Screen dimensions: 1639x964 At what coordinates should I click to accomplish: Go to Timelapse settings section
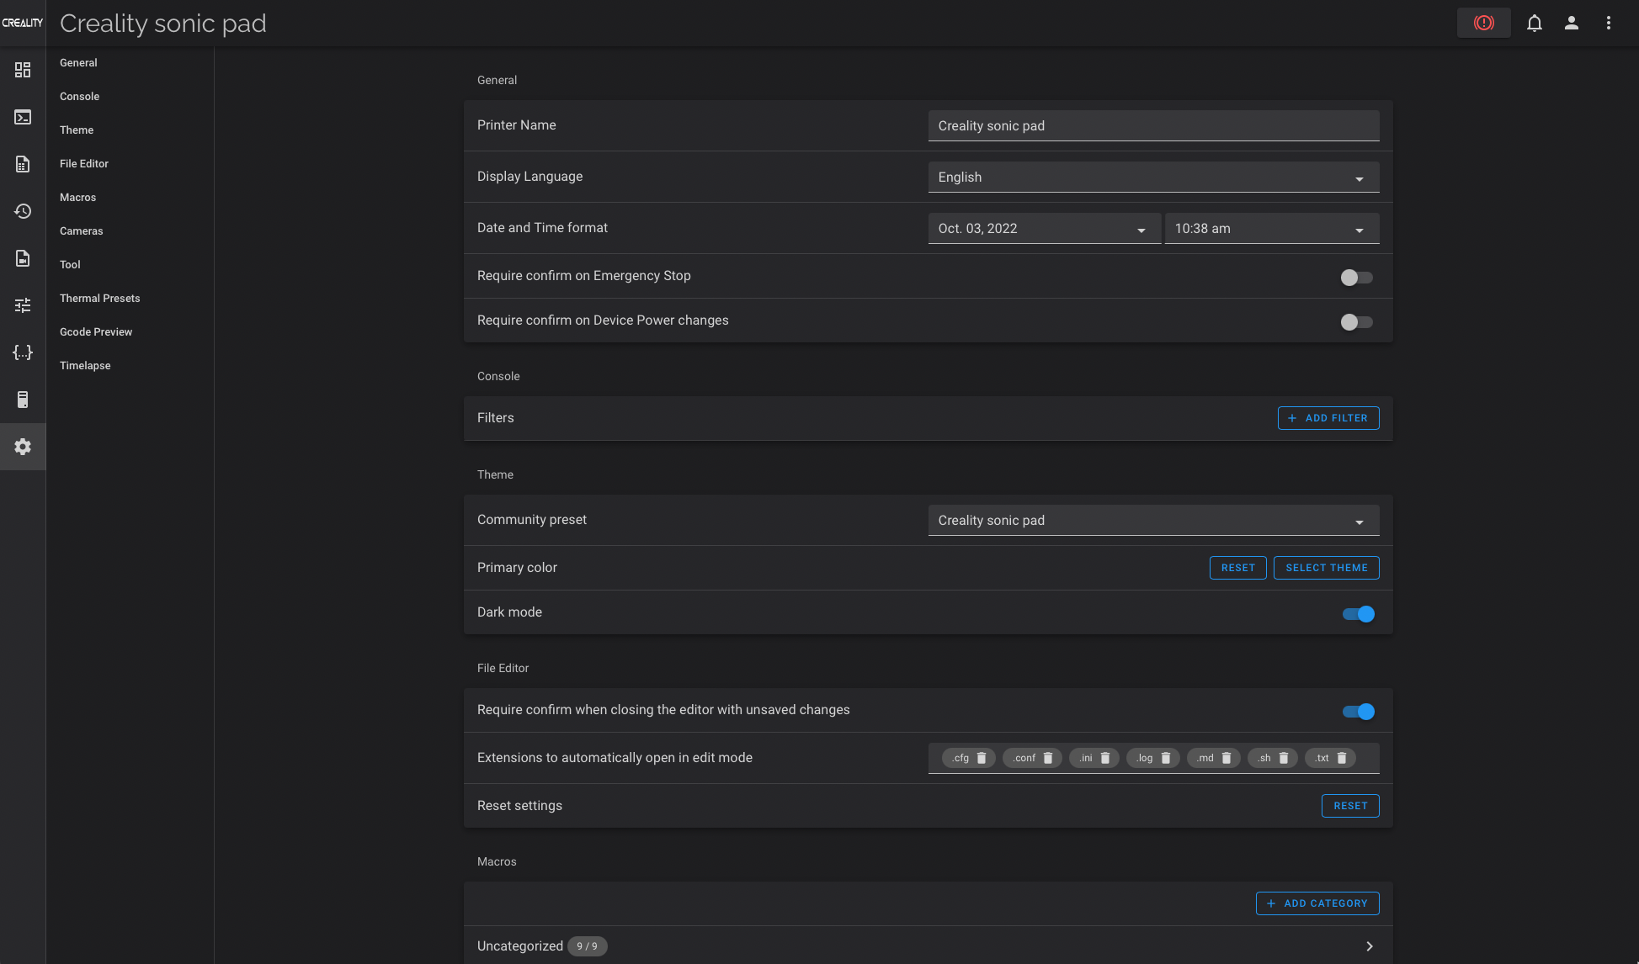tap(85, 366)
